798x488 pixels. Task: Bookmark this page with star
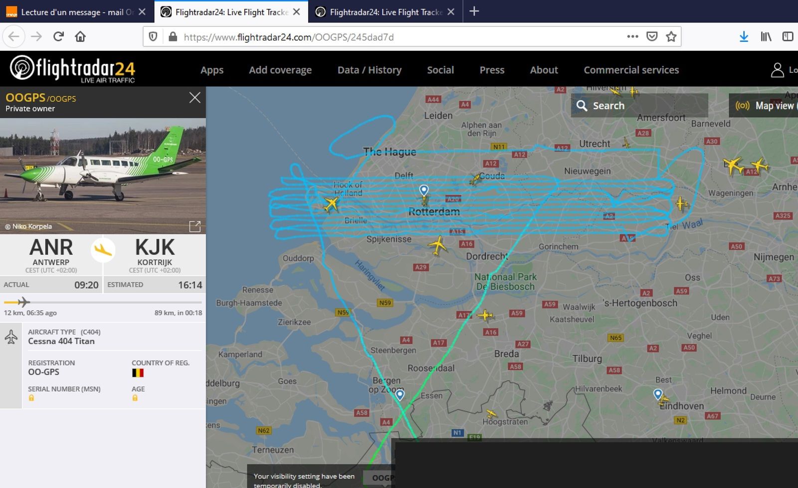tap(671, 36)
